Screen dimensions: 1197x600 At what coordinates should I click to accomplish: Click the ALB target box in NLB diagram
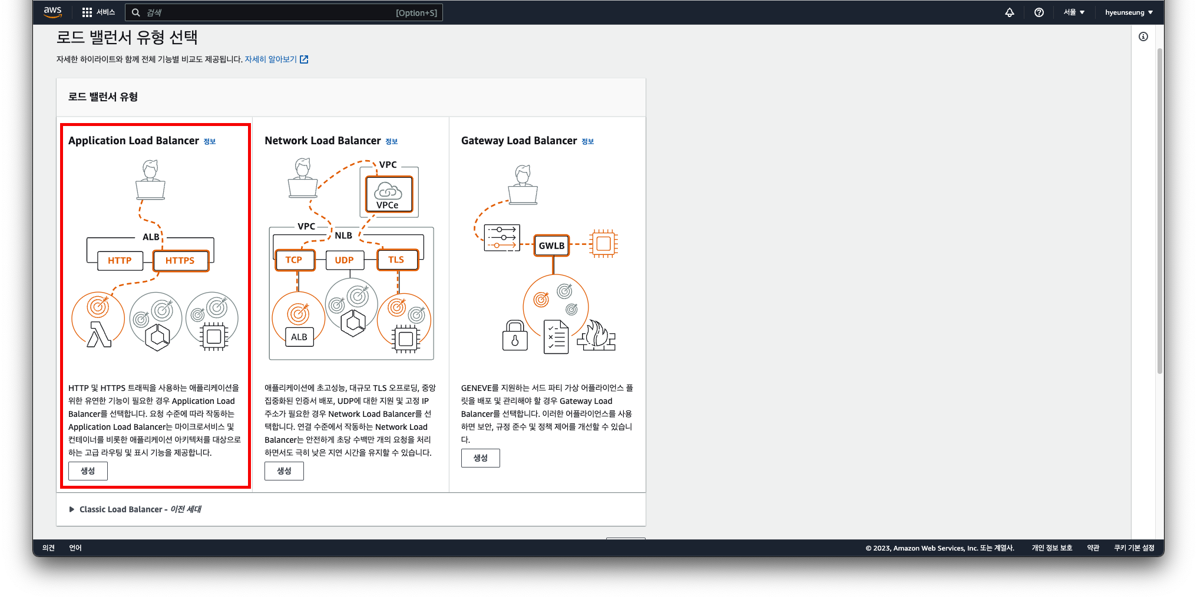pyautogui.click(x=299, y=337)
